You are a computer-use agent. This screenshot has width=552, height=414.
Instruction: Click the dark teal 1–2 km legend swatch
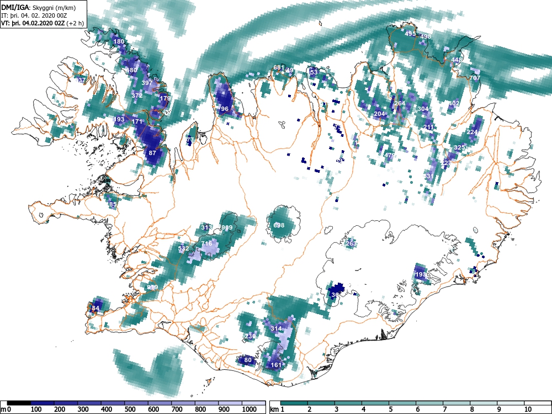tap(294, 404)
